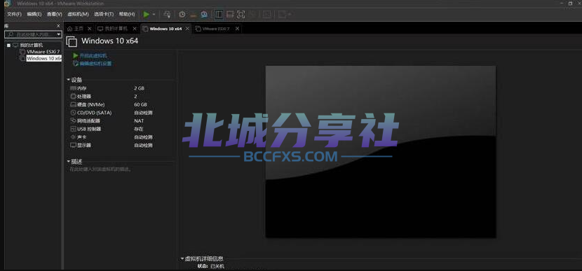Viewport: 582px width, 271px height.
Task: Click the 显示器 display device icon
Action: [x=73, y=146]
